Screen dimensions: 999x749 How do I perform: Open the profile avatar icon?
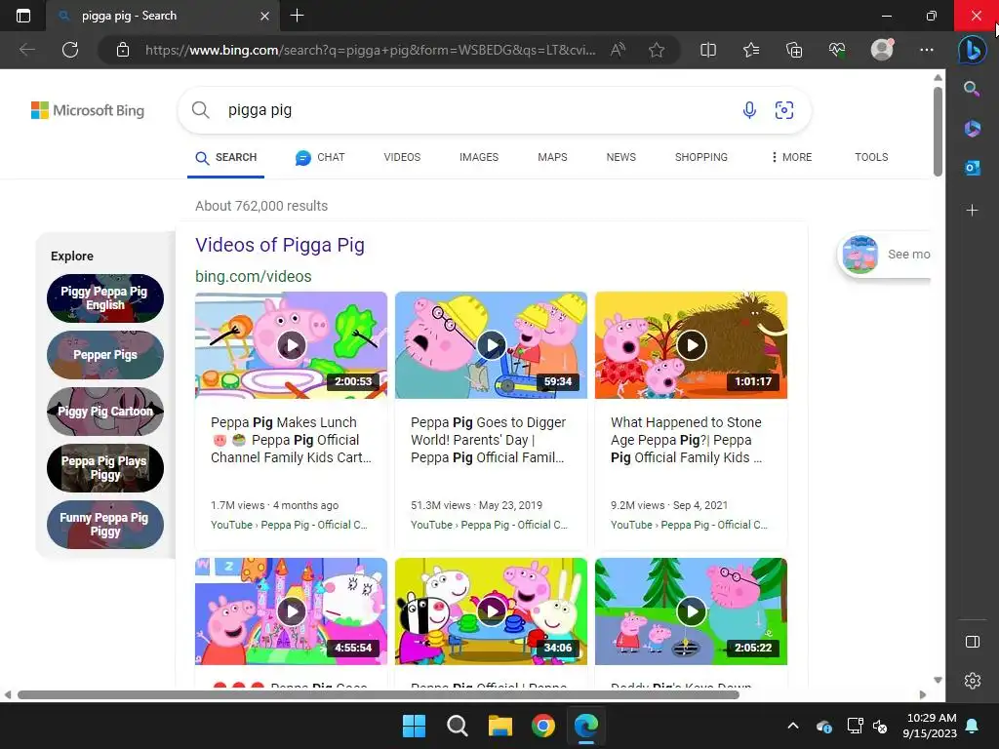[882, 50]
